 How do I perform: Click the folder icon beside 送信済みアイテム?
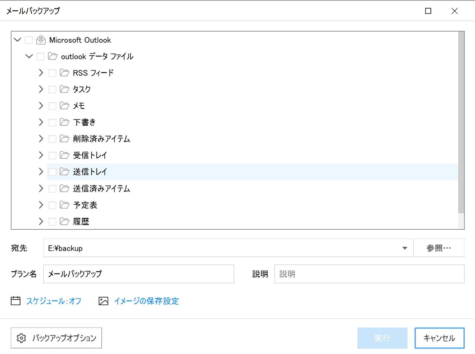[65, 189]
